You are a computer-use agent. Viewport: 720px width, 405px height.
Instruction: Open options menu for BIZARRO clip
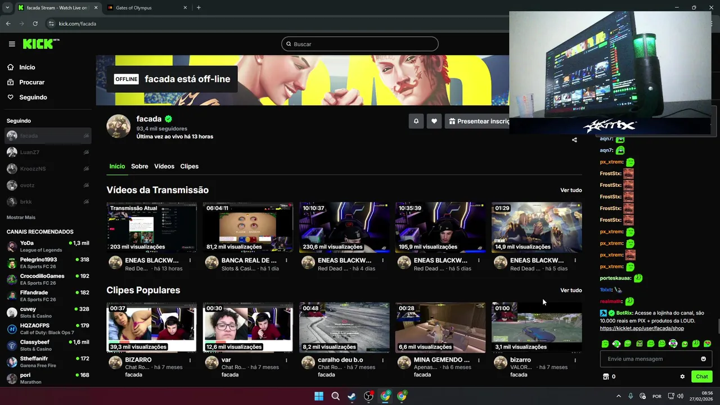[190, 360]
